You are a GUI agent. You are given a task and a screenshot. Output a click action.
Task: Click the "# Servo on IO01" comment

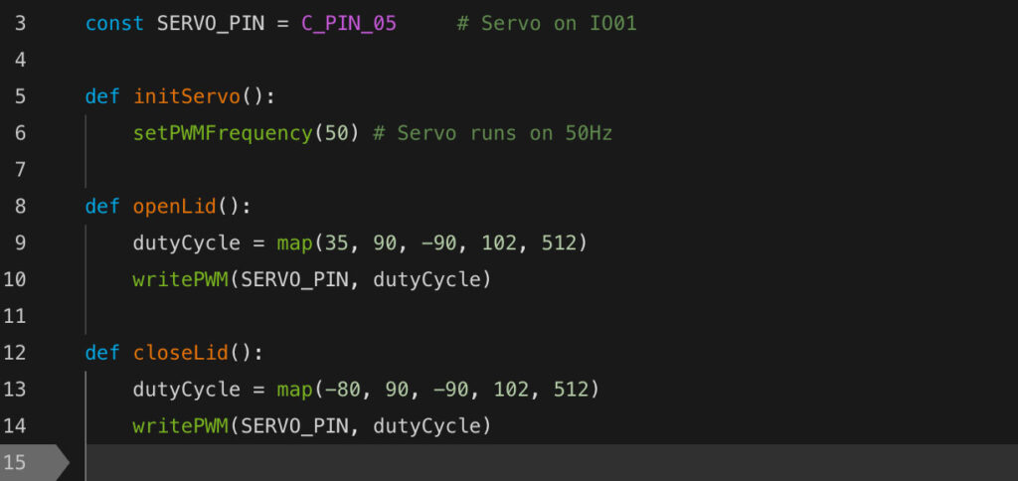(546, 23)
